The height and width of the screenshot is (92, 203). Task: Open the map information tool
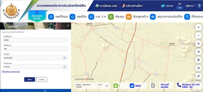[x=198, y=68]
